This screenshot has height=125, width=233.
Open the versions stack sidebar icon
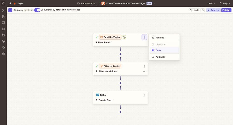point(3,53)
